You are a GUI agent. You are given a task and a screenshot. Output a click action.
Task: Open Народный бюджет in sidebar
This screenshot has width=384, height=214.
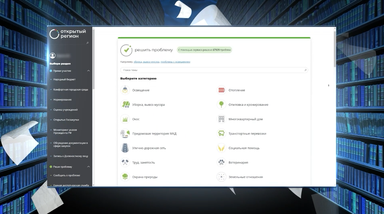pyautogui.click(x=64, y=79)
